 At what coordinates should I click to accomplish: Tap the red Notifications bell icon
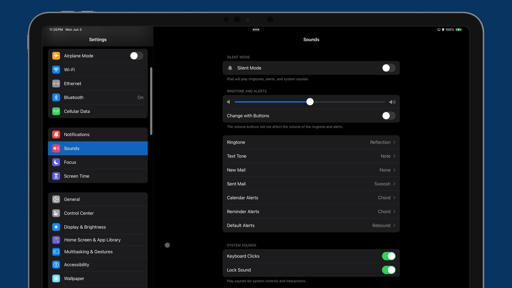click(56, 135)
